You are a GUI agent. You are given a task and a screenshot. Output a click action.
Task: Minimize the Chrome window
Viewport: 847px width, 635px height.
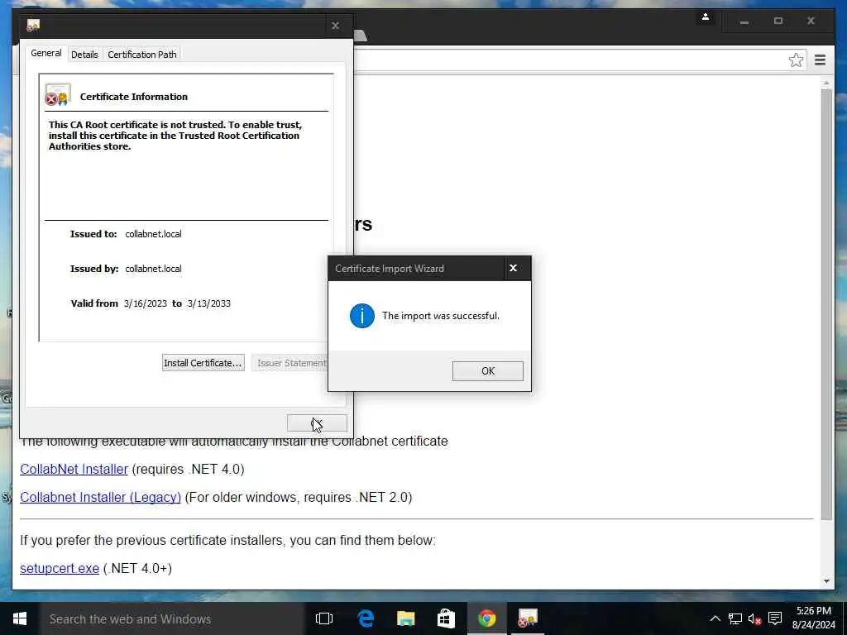744,21
